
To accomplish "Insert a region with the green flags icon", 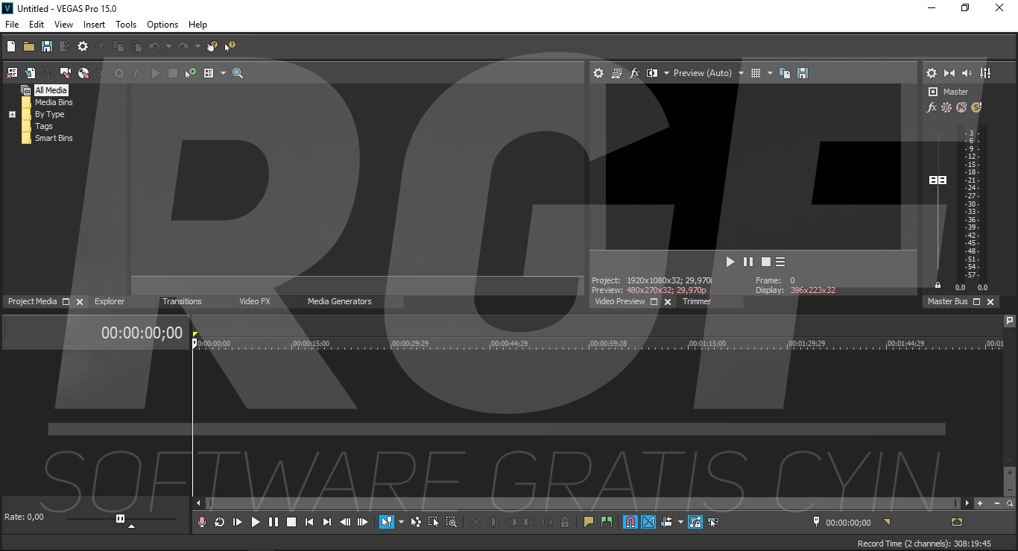I will point(606,522).
